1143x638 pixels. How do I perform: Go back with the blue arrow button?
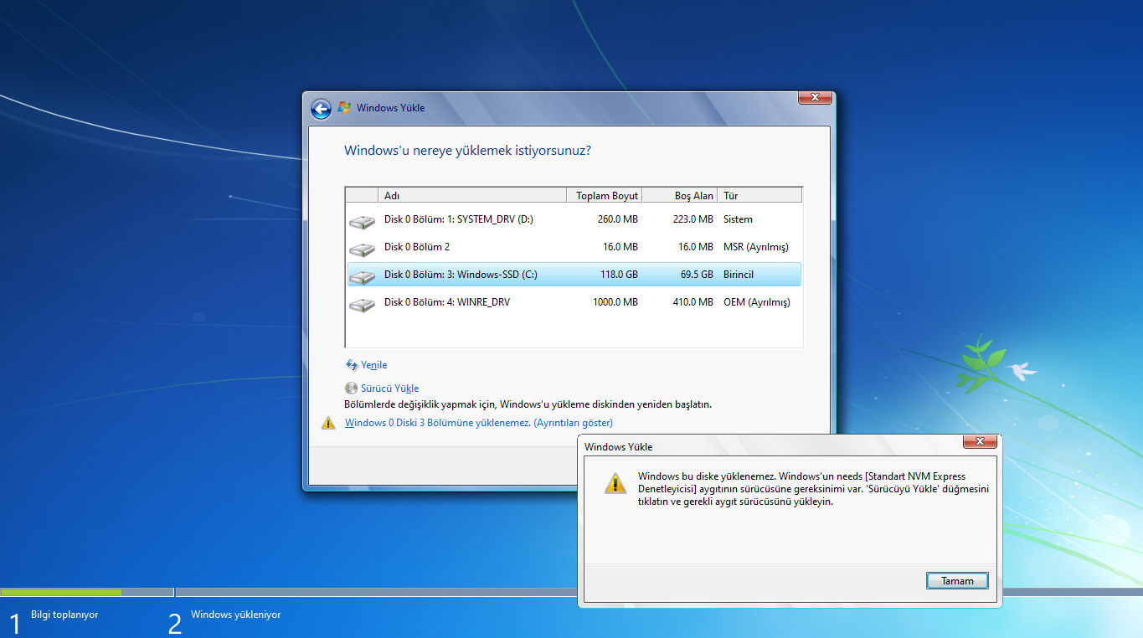[321, 109]
